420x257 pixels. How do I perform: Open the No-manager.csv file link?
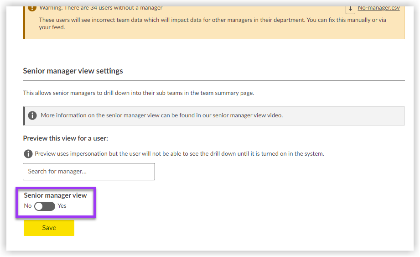tap(379, 8)
